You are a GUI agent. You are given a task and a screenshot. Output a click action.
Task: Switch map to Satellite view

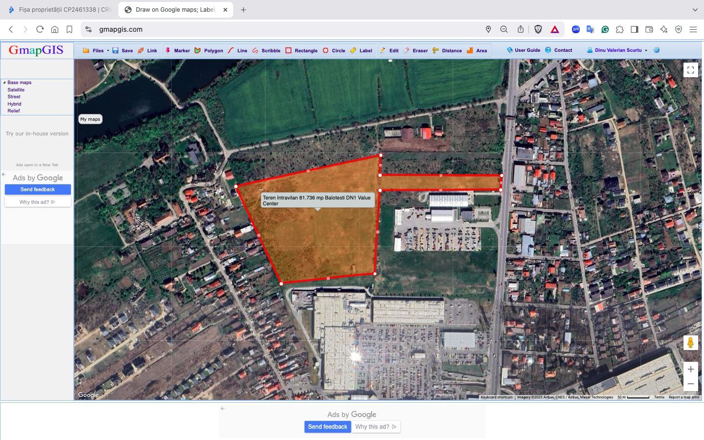click(x=16, y=89)
